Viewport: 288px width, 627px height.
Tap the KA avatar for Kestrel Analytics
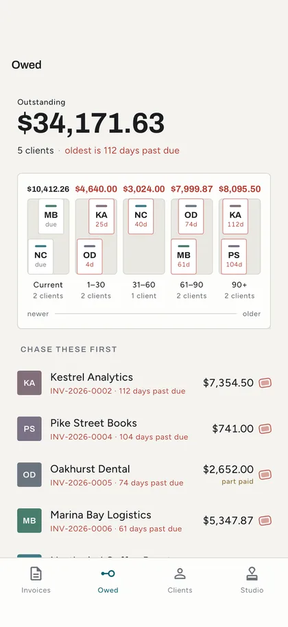[x=29, y=383]
